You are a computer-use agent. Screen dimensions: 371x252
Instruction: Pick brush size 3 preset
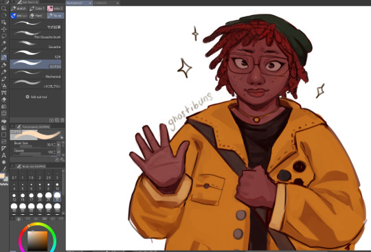57,175
